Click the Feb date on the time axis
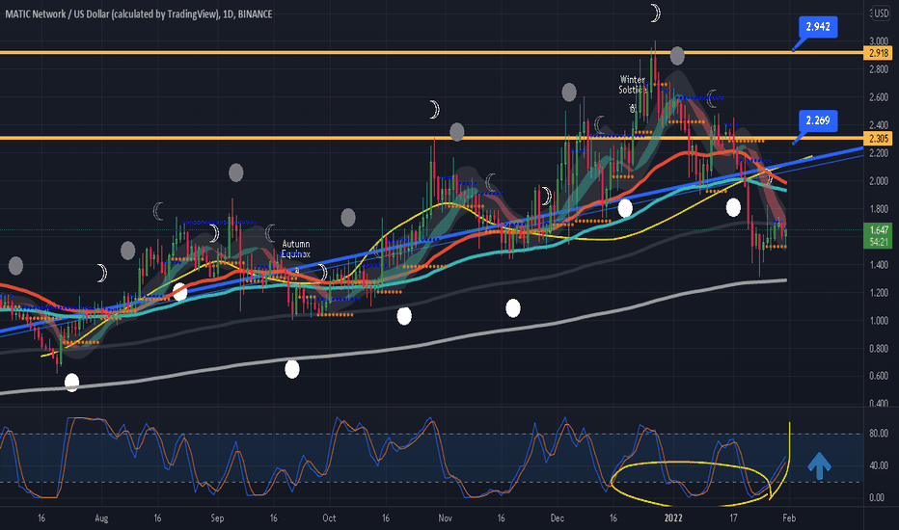Image resolution: width=899 pixels, height=530 pixels. [x=789, y=518]
